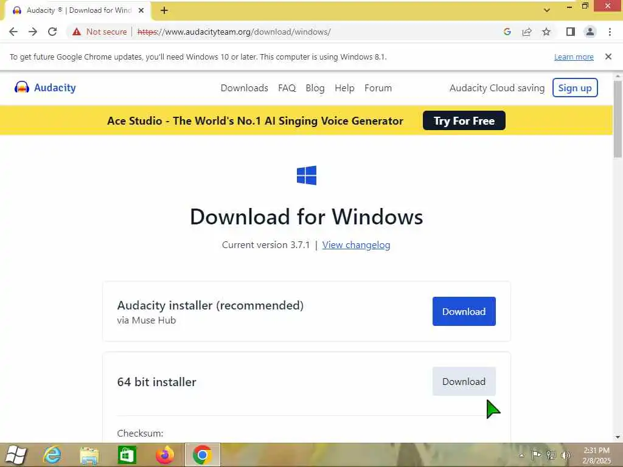Click the 'via Muse Hub' text

pyautogui.click(x=146, y=320)
